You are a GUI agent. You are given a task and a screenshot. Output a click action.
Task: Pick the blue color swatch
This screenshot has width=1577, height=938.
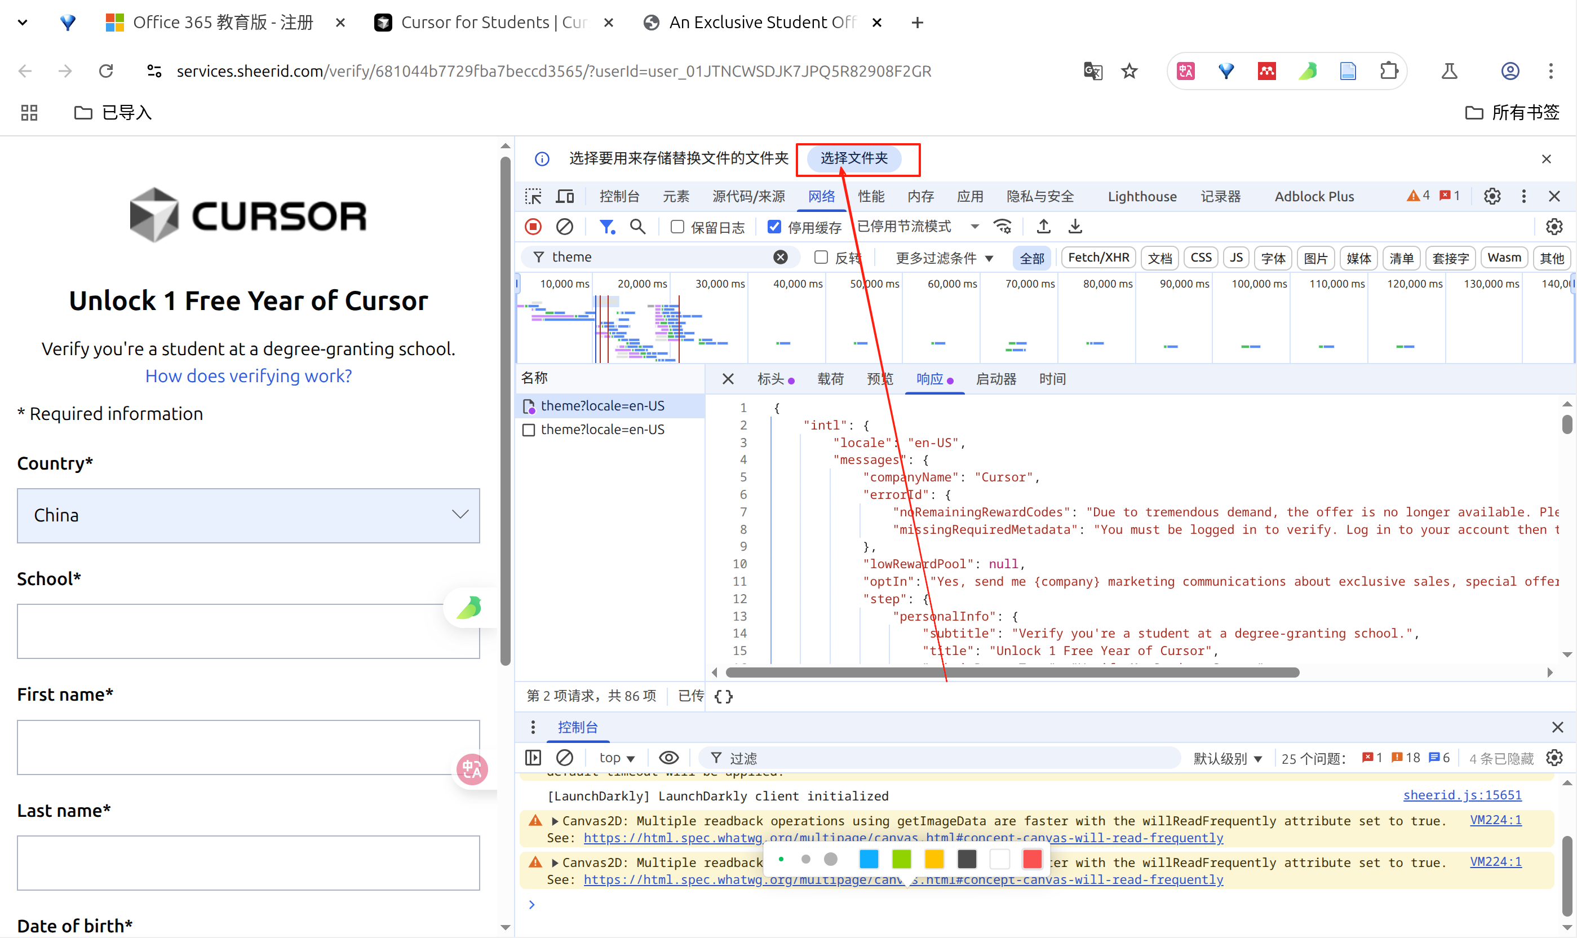pyautogui.click(x=869, y=859)
